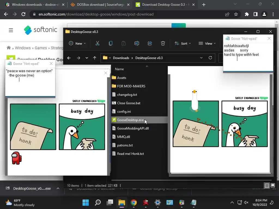The image size is (279, 209).
Task: Open the Windows Start menu
Action: 86,202
